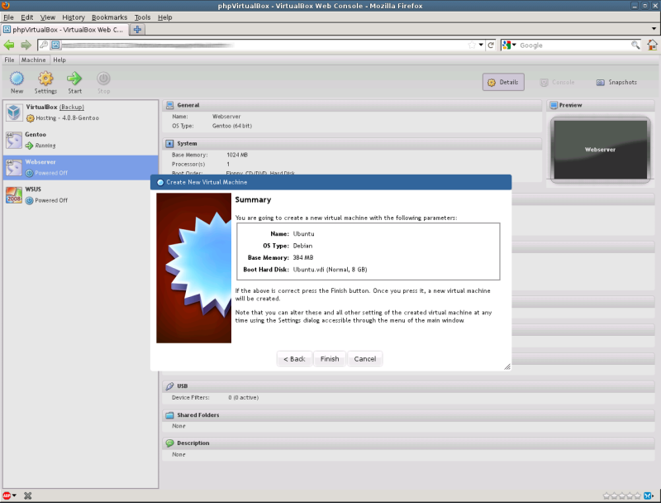661x503 pixels.
Task: Click the Powered Off icon under WSUS
Action: click(29, 200)
